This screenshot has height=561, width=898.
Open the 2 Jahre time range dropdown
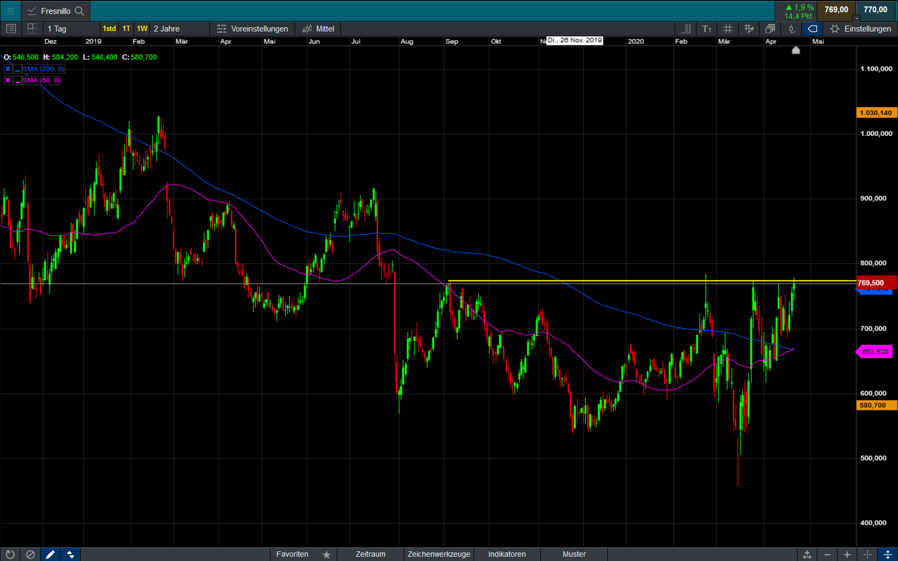pyautogui.click(x=167, y=29)
